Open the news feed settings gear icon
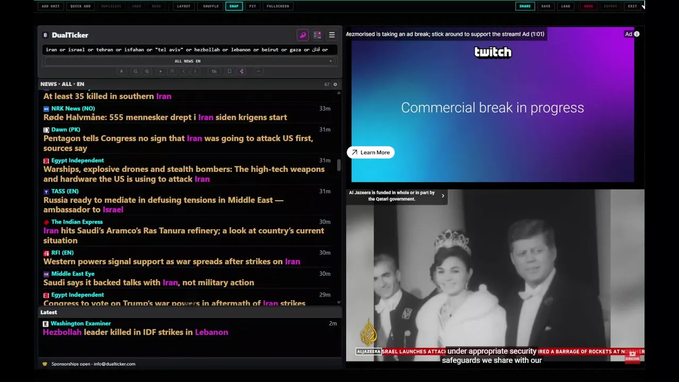679x382 pixels. pos(335,84)
